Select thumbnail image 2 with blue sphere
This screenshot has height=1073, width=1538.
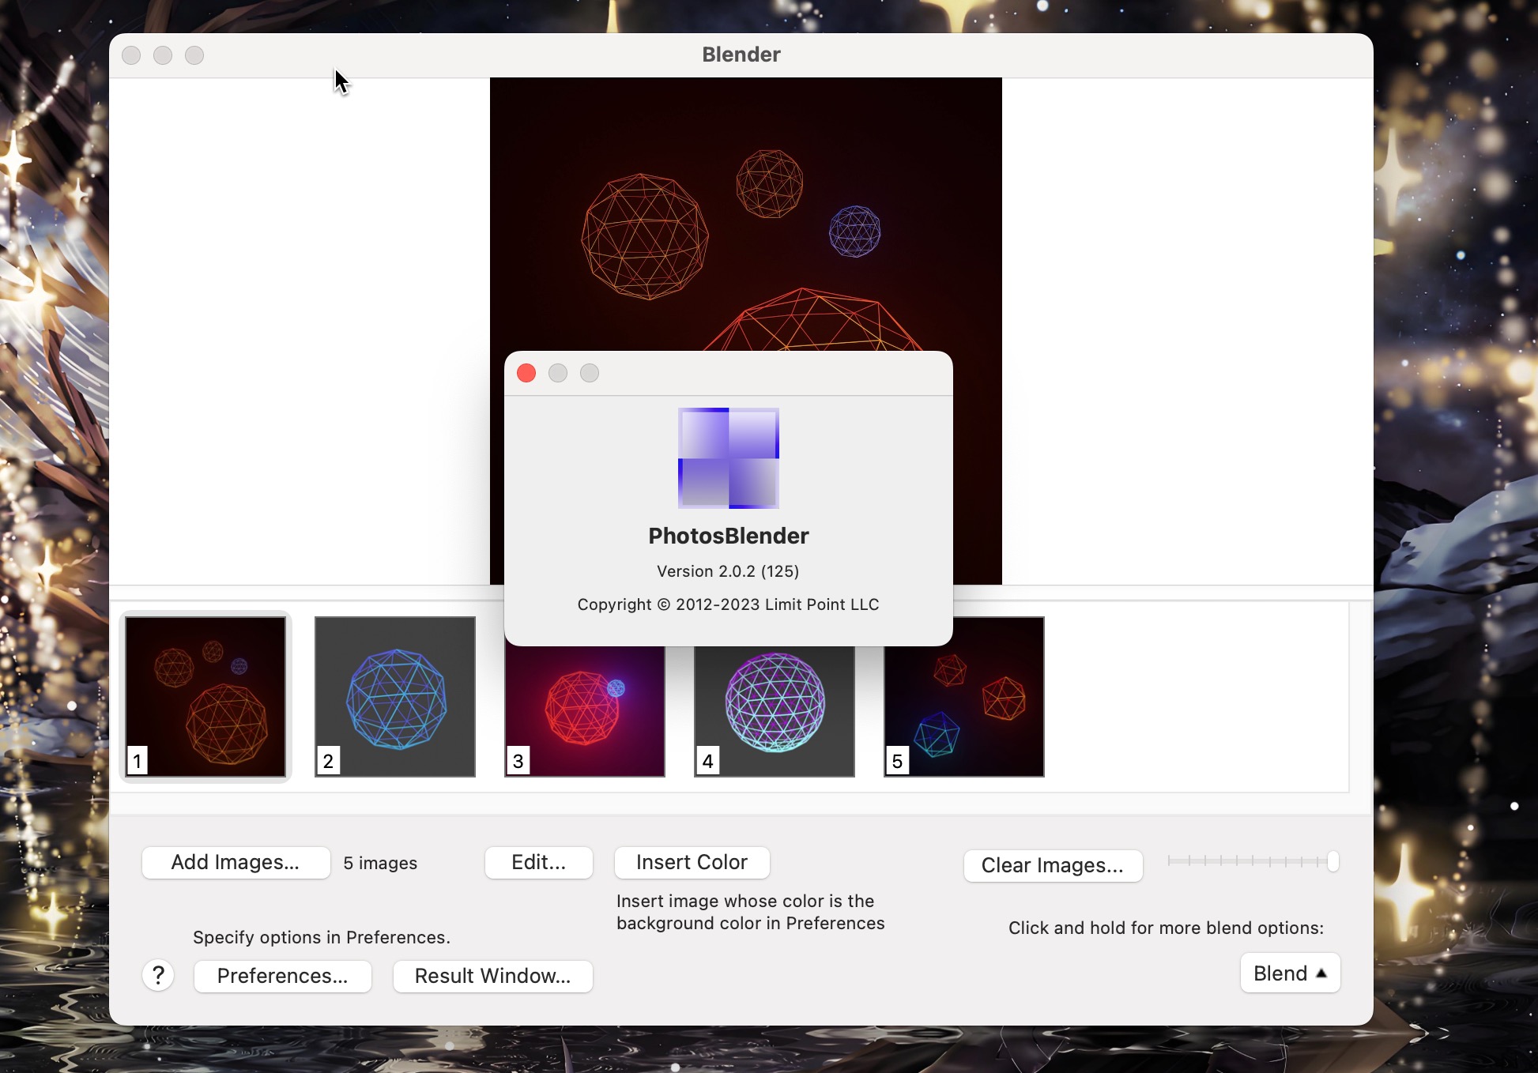tap(395, 697)
